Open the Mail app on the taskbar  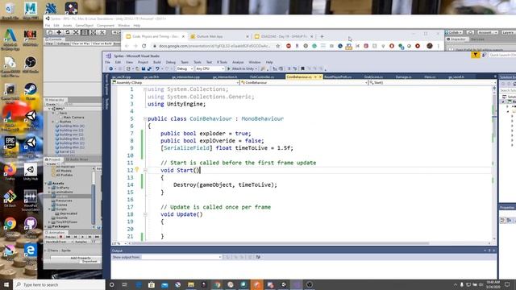(164, 284)
